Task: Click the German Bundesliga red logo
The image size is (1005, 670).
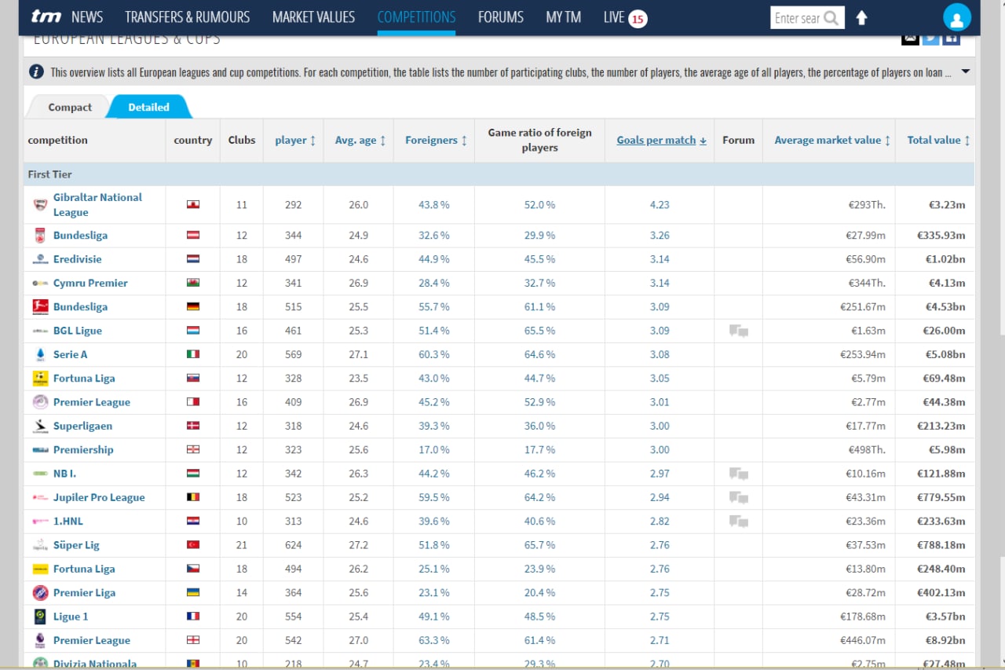Action: (40, 306)
